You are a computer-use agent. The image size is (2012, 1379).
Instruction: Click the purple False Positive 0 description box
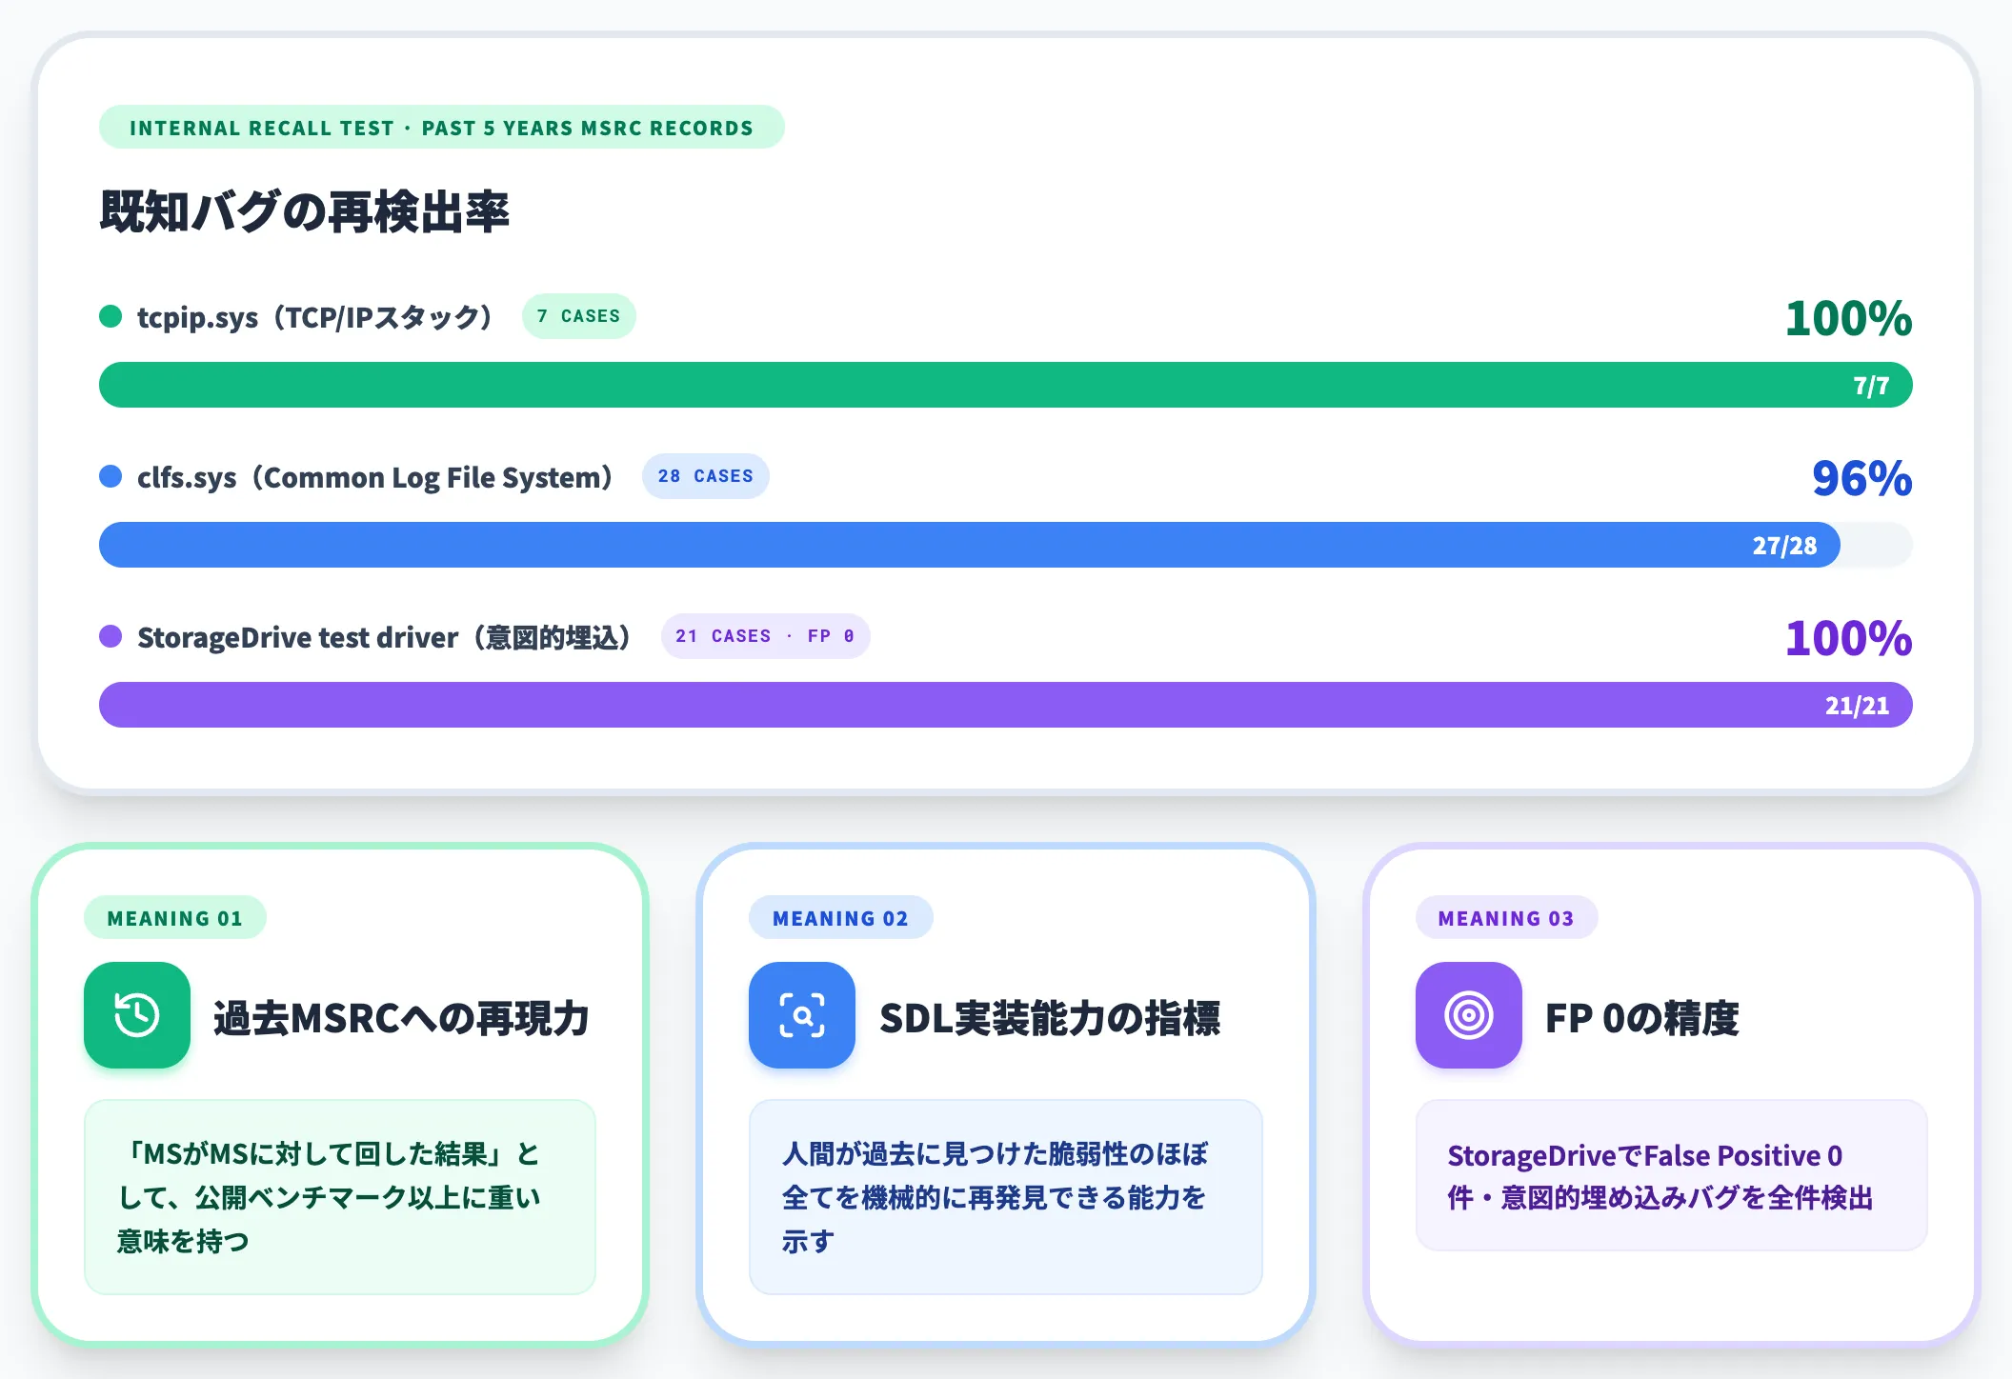[x=1672, y=1175]
